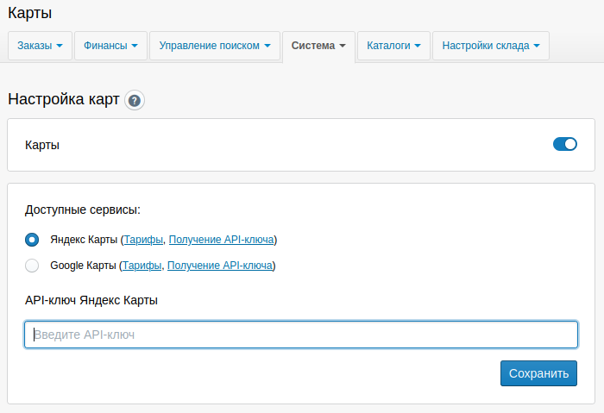Toggle the Карты switch off
The image size is (604, 413).
[x=564, y=144]
